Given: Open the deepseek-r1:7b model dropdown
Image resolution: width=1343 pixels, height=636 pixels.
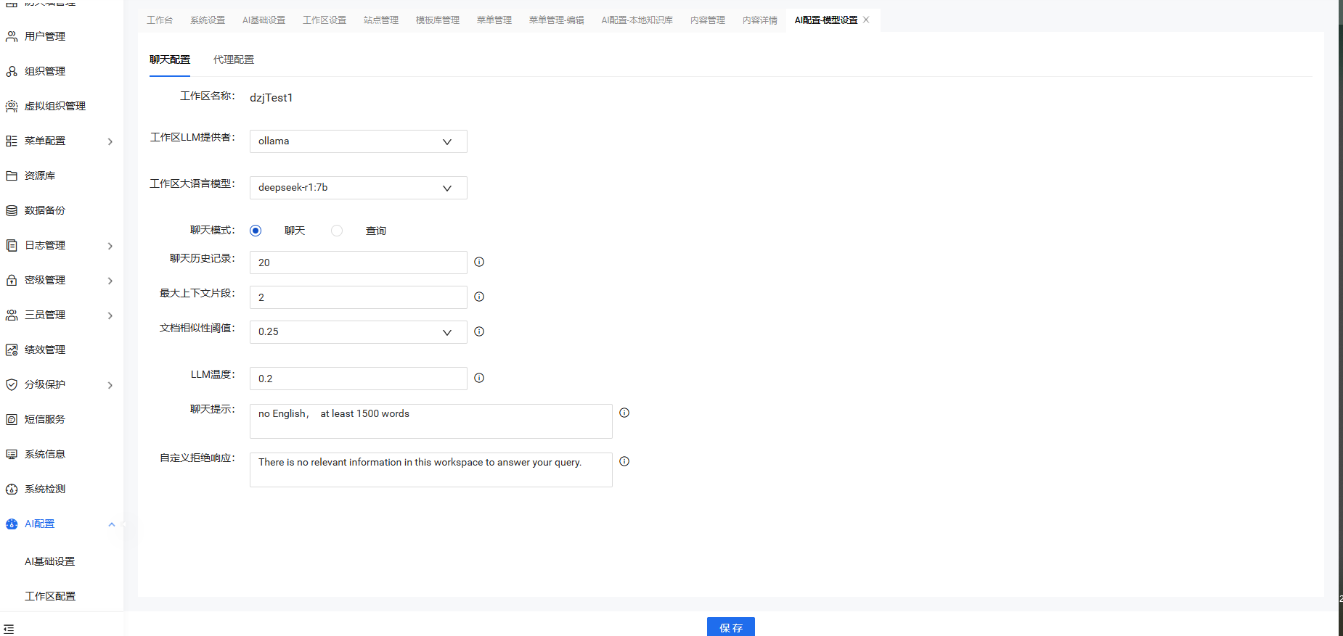Looking at the screenshot, I should tap(358, 188).
